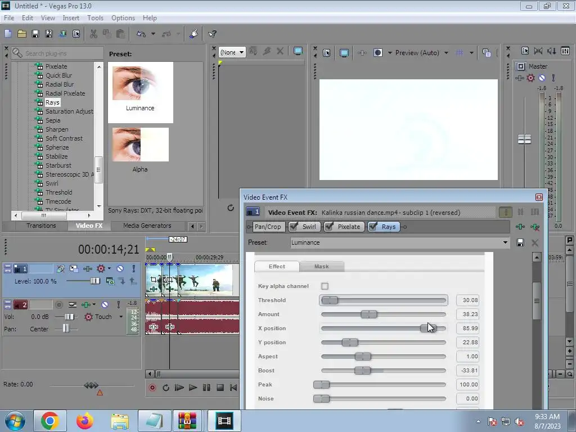The image size is (576, 432).
Task: Switch to the Mask tab in Rays
Action: (321, 266)
